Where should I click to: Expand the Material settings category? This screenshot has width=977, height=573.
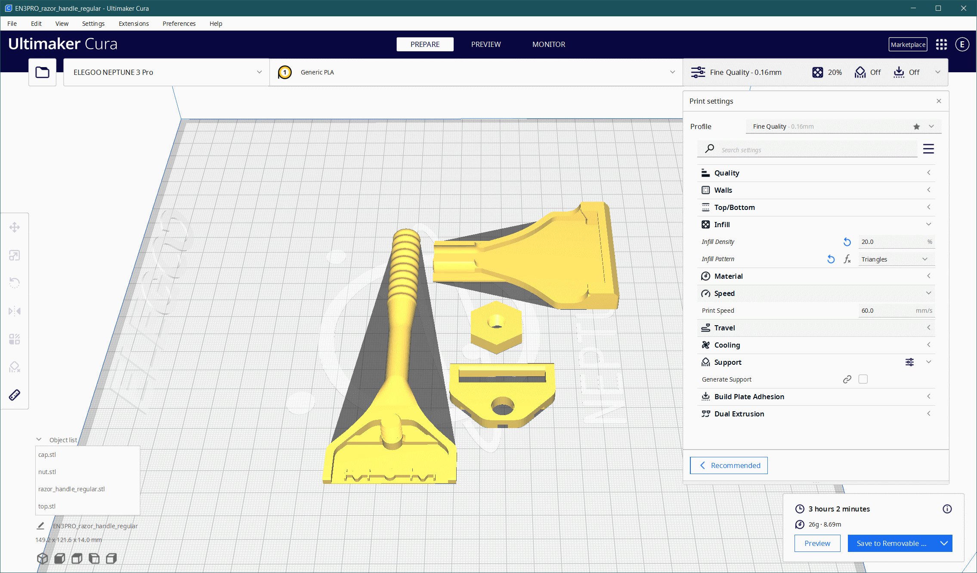pos(816,276)
